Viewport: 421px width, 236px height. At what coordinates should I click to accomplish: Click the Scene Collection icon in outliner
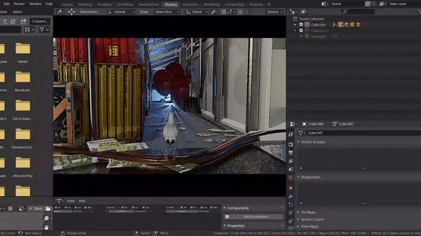(x=295, y=19)
